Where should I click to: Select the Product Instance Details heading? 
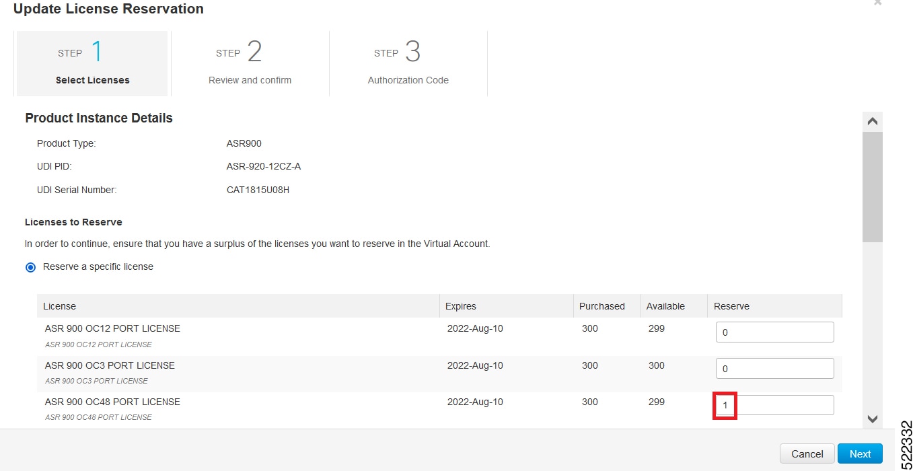(99, 118)
